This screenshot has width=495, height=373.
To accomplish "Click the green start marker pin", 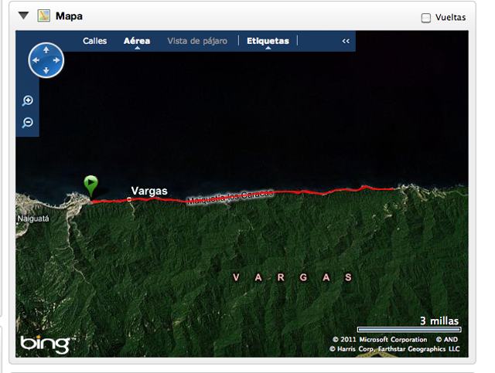I will 91,185.
